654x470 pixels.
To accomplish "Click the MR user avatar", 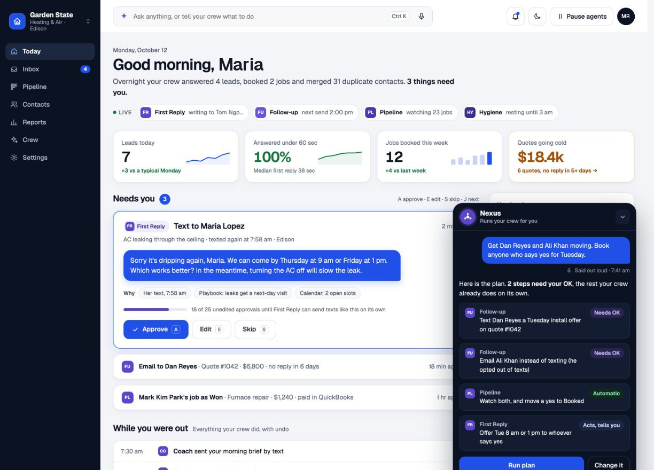I will (626, 17).
